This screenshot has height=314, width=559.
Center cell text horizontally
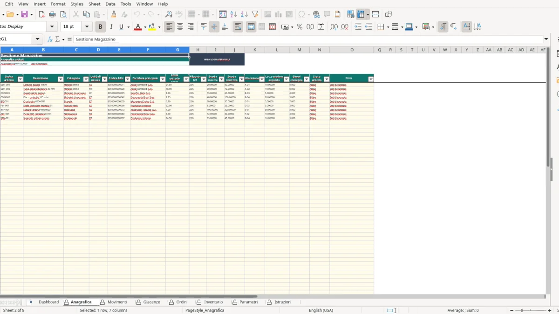click(x=180, y=27)
